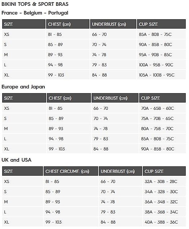The image size is (189, 229).
Task: Click the SIZE header in Europe and Japan table
Action: (x=24, y=98)
